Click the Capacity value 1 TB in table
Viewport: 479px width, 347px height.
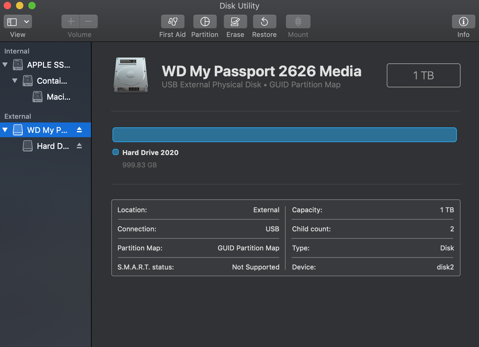click(x=447, y=210)
